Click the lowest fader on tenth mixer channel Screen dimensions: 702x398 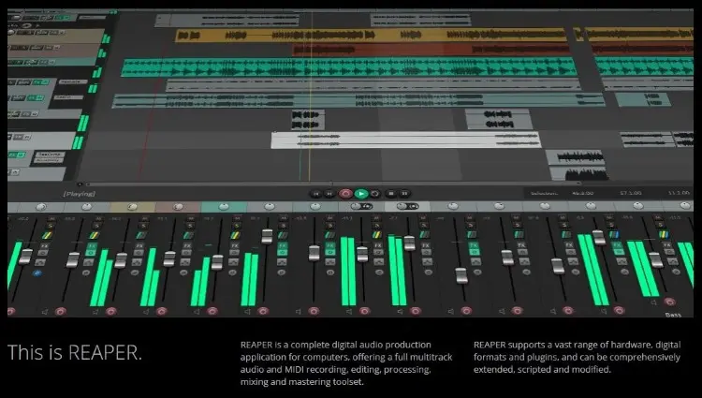(461, 275)
